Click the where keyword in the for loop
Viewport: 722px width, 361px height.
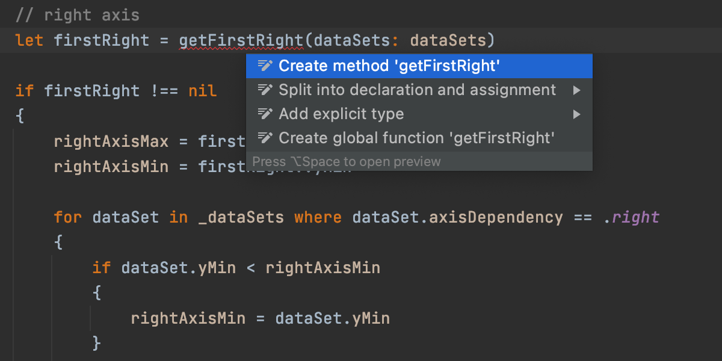point(318,217)
